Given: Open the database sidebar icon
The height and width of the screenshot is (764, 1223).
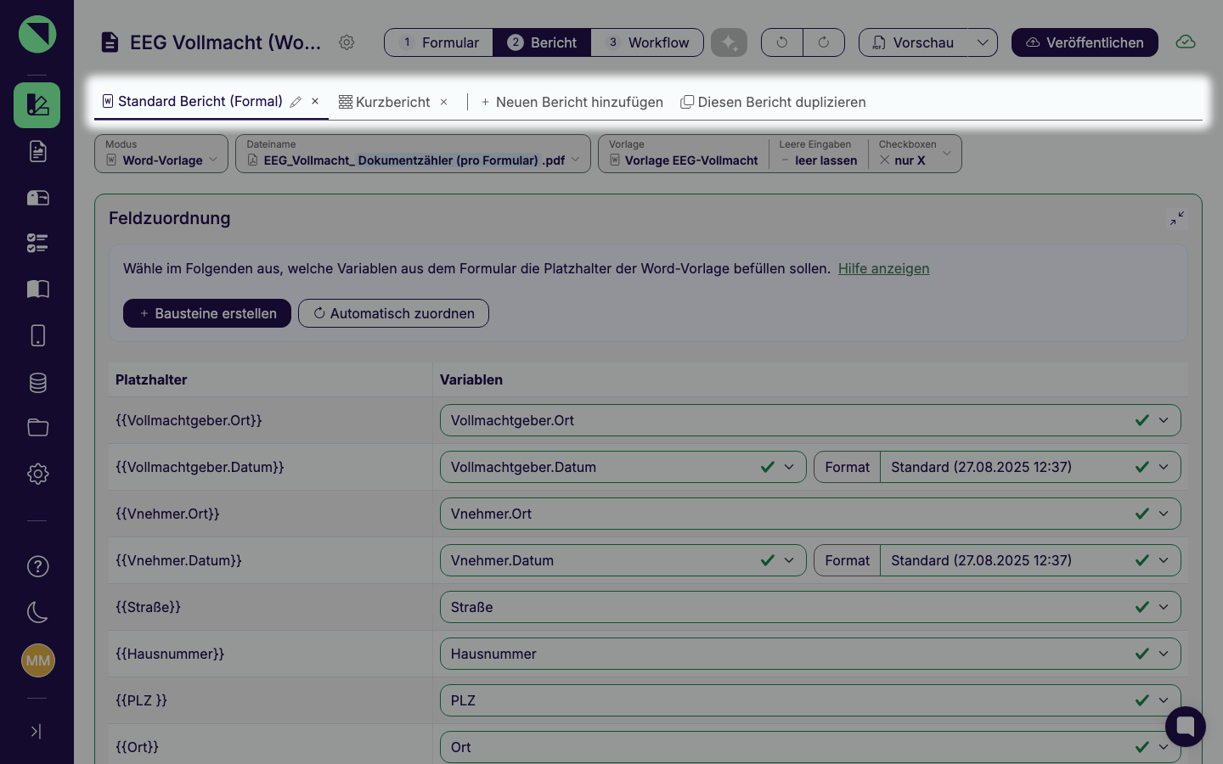Looking at the screenshot, I should [x=37, y=382].
